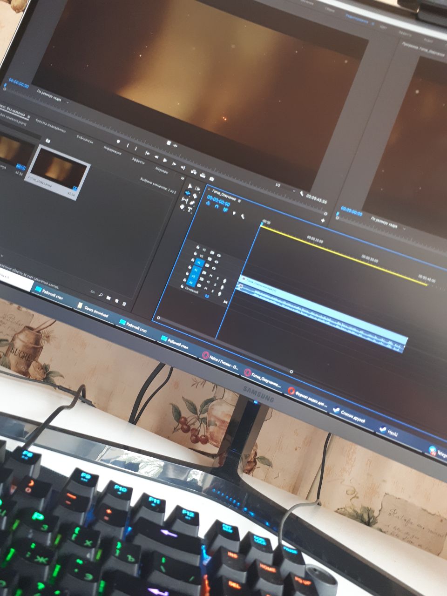Toggle A2 track targeting

194,276
